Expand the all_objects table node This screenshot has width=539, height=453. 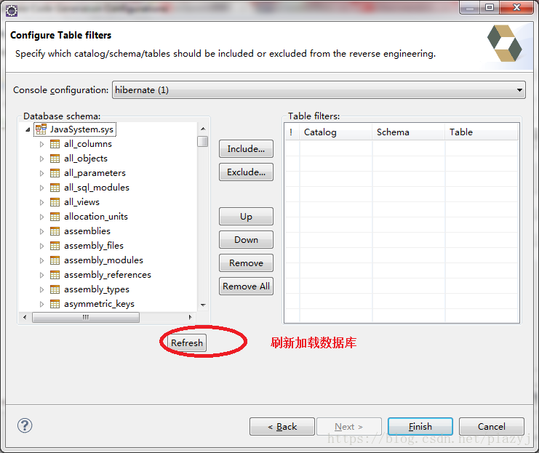coord(42,159)
